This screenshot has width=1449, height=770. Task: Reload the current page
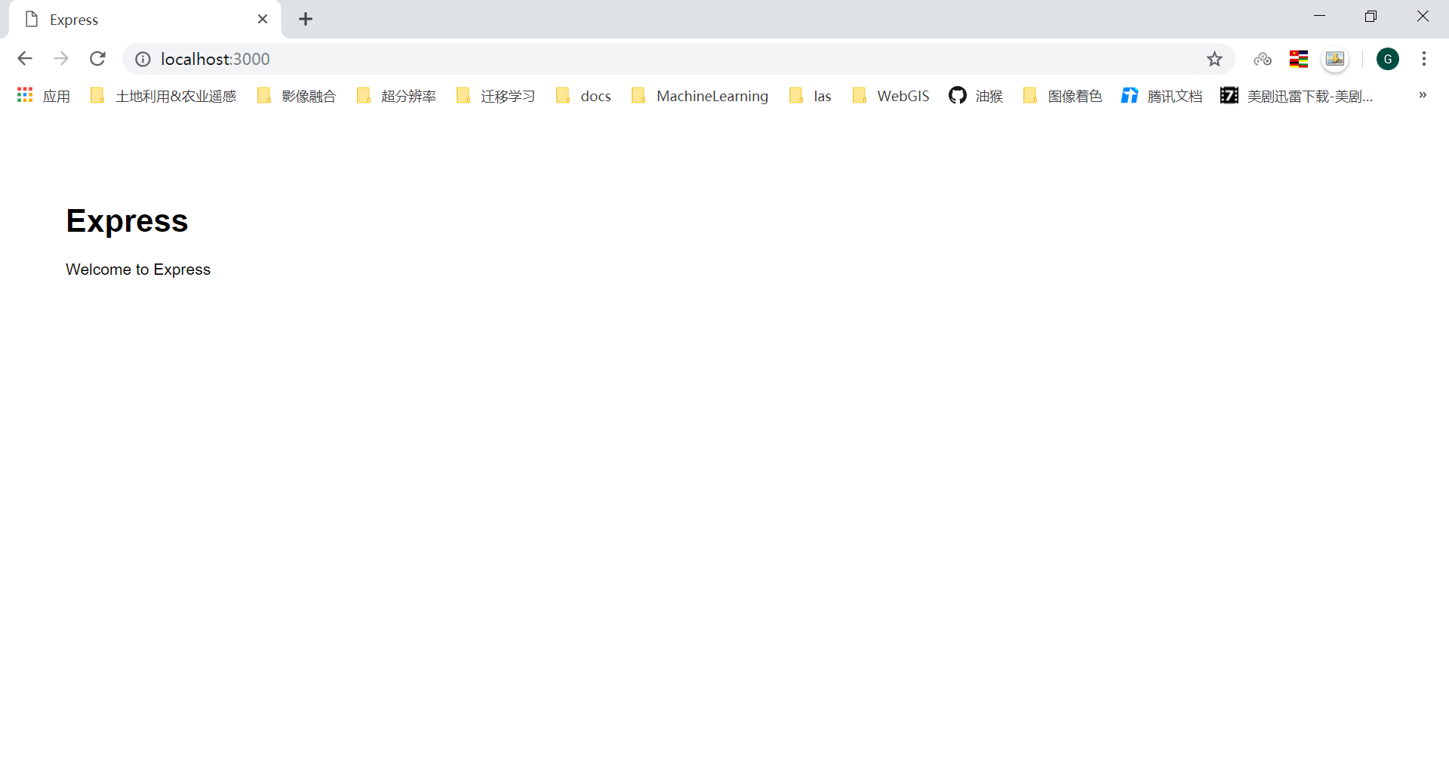pos(97,59)
